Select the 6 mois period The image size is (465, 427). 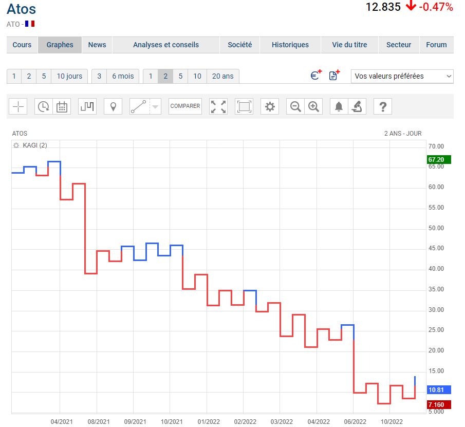point(123,76)
